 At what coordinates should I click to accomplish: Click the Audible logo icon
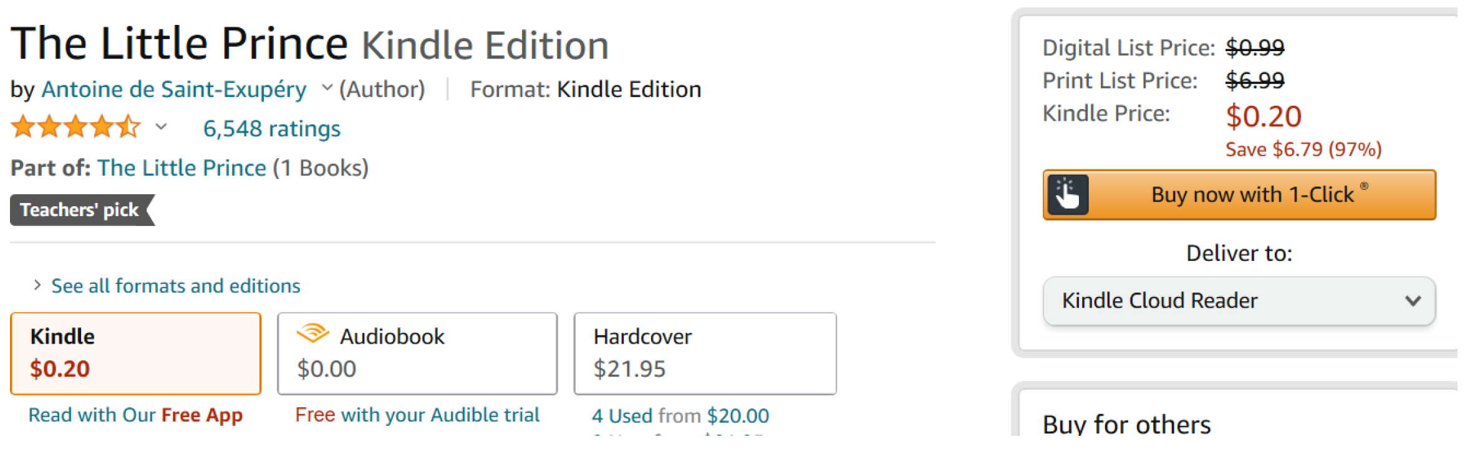pos(312,334)
